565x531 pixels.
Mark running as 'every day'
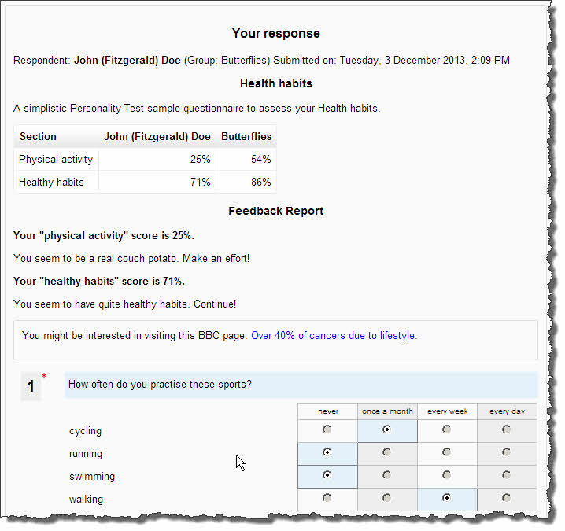point(506,452)
